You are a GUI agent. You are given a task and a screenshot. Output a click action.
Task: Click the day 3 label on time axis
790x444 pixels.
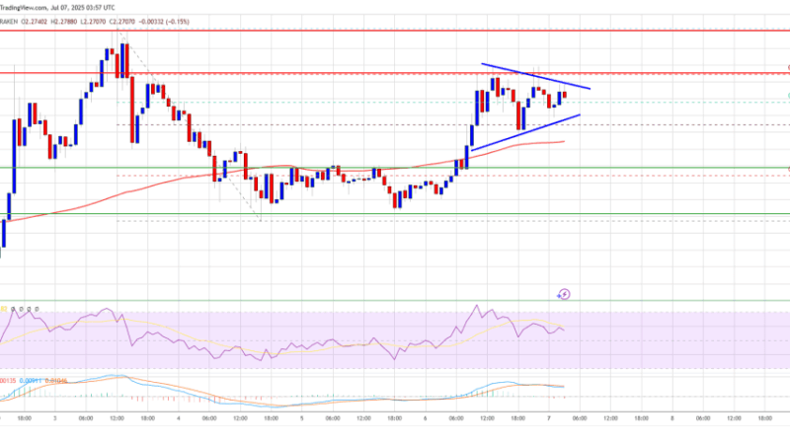[x=55, y=418]
